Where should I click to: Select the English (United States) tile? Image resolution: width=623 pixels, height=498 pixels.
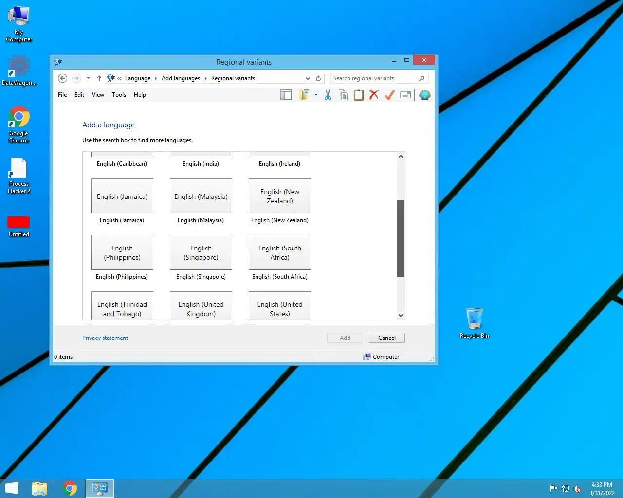coord(280,305)
